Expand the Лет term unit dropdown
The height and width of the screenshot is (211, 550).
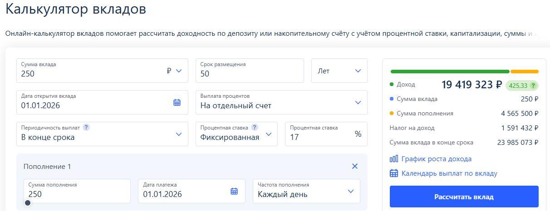[339, 71]
